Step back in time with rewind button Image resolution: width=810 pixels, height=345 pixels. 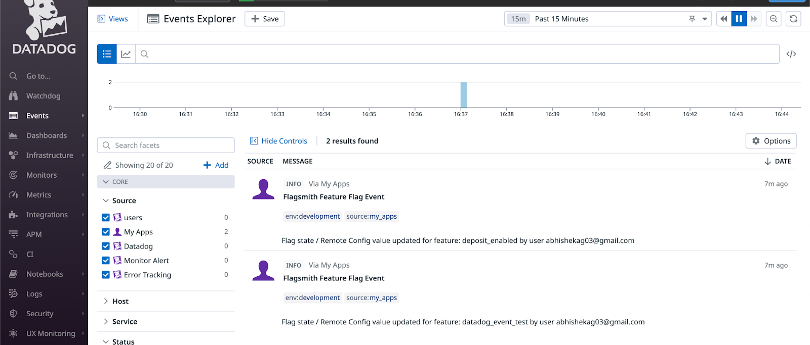click(x=724, y=19)
